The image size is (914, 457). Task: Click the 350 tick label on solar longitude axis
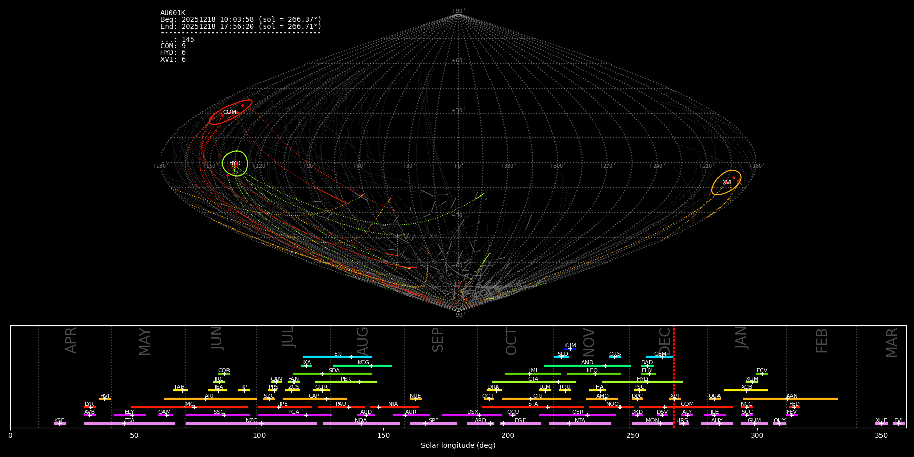click(x=882, y=435)
